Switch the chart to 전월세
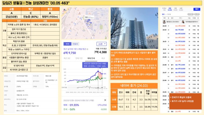This screenshot has width=204, height=115. tap(75, 44)
